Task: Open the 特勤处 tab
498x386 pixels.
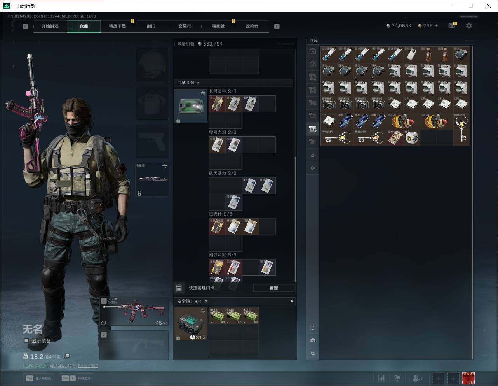Action: [x=218, y=26]
